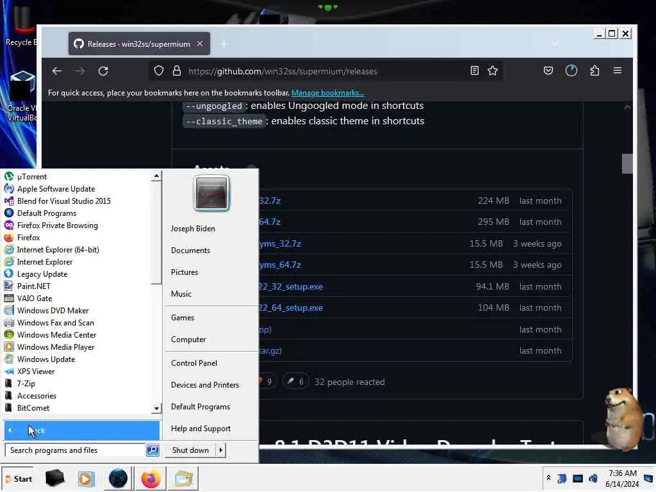Click the Start button
Screen dimensions: 656x492
[18, 479]
